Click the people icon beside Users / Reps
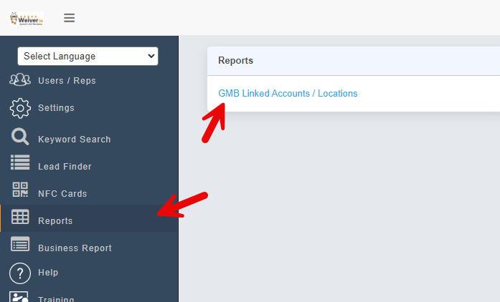The image size is (500, 302). [x=20, y=80]
